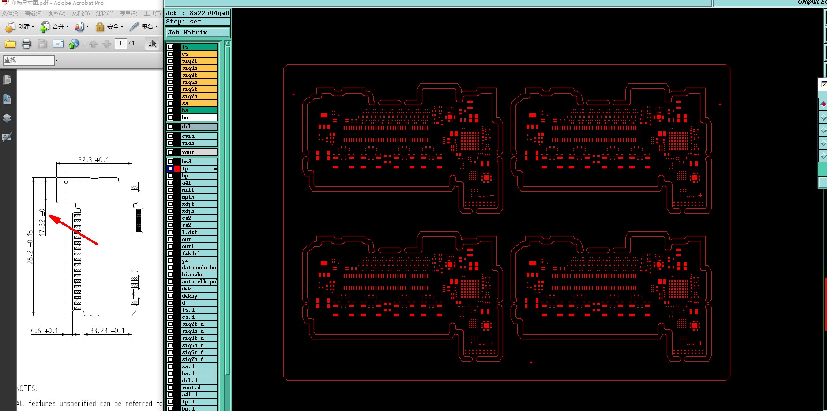Image resolution: width=827 pixels, height=411 pixels.
Task: Select the datecode-bo layer row
Action: click(199, 268)
